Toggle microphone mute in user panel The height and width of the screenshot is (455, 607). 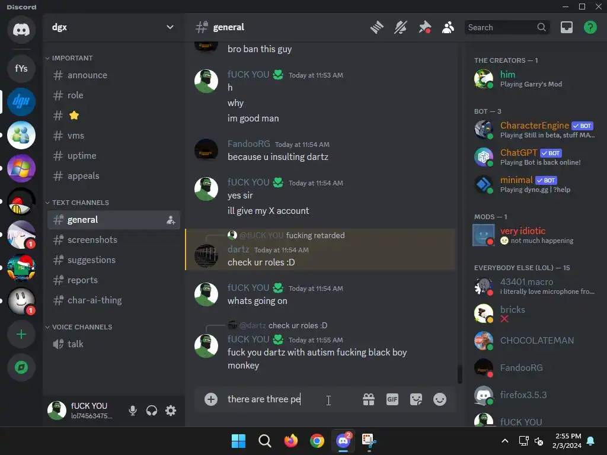point(133,411)
